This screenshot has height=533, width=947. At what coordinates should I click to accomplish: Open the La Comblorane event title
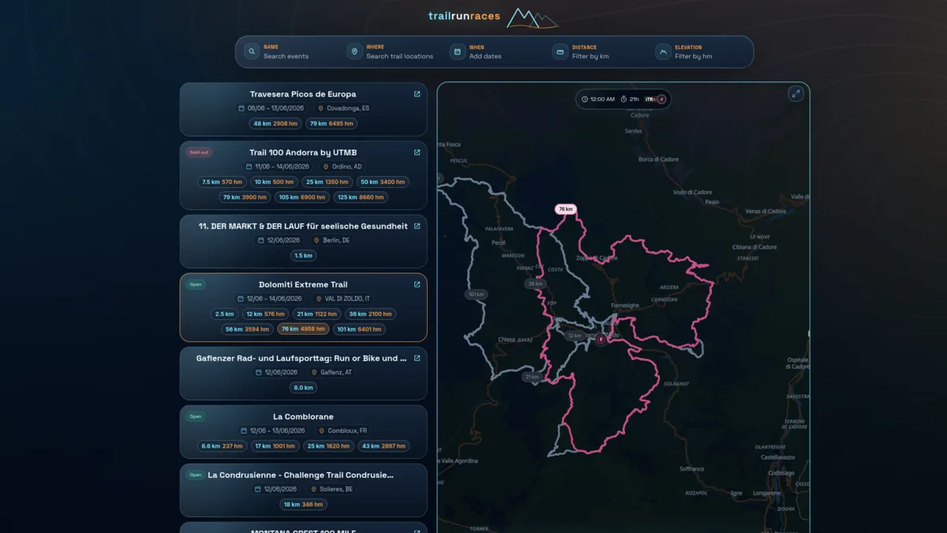click(x=303, y=416)
